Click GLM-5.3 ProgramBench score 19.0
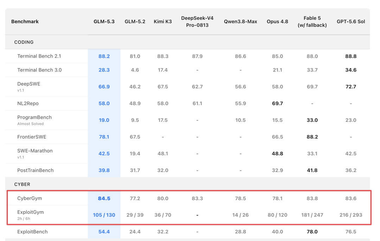Screen dimensions: 380x241 pyautogui.click(x=104, y=120)
